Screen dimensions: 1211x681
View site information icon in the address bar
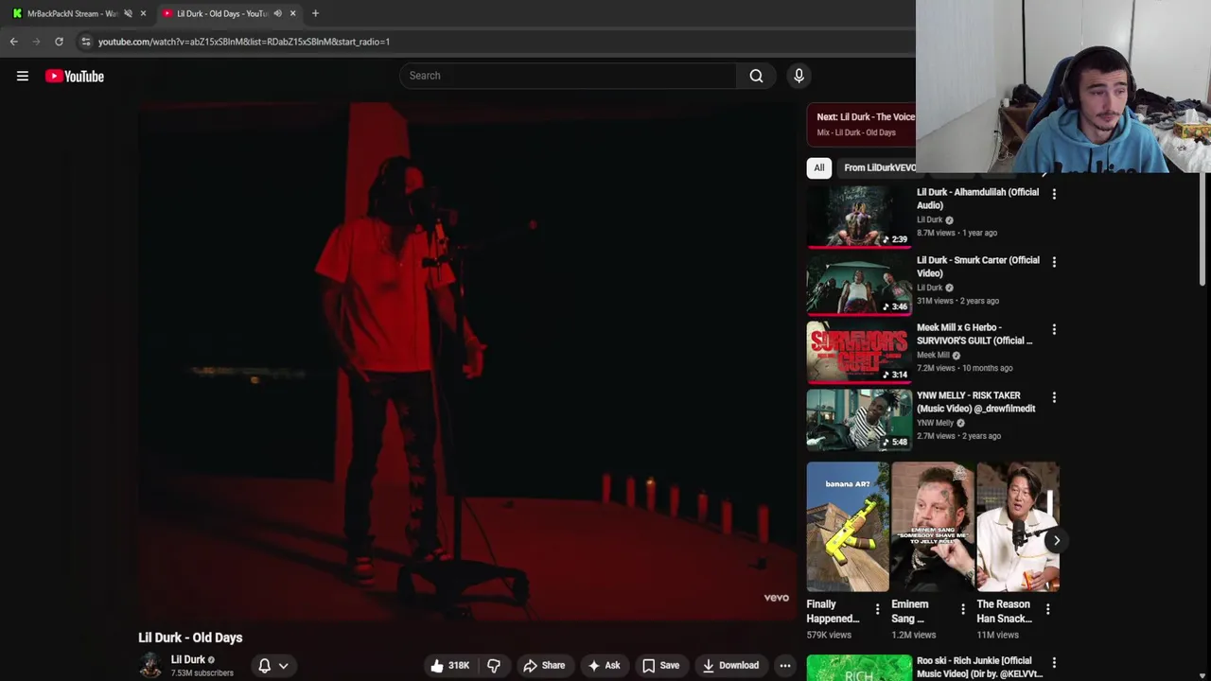[86, 42]
